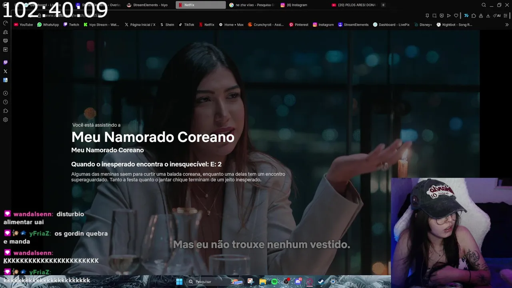
Task: Open the hiyo Stream bookmark
Action: coord(101,24)
